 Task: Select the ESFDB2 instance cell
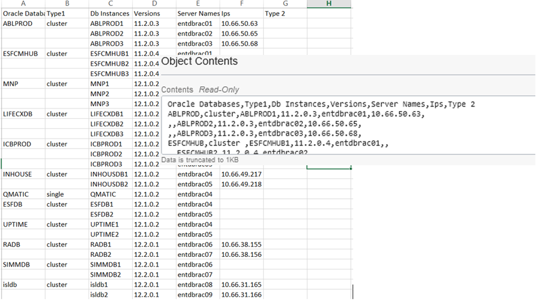click(111, 214)
